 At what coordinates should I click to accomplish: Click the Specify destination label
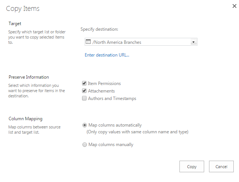pyautogui.click(x=99, y=29)
